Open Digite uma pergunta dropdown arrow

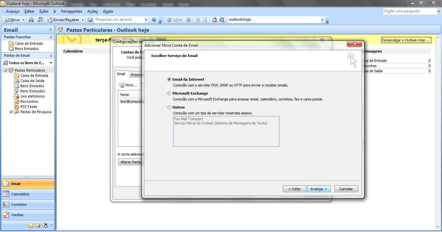(438, 11)
